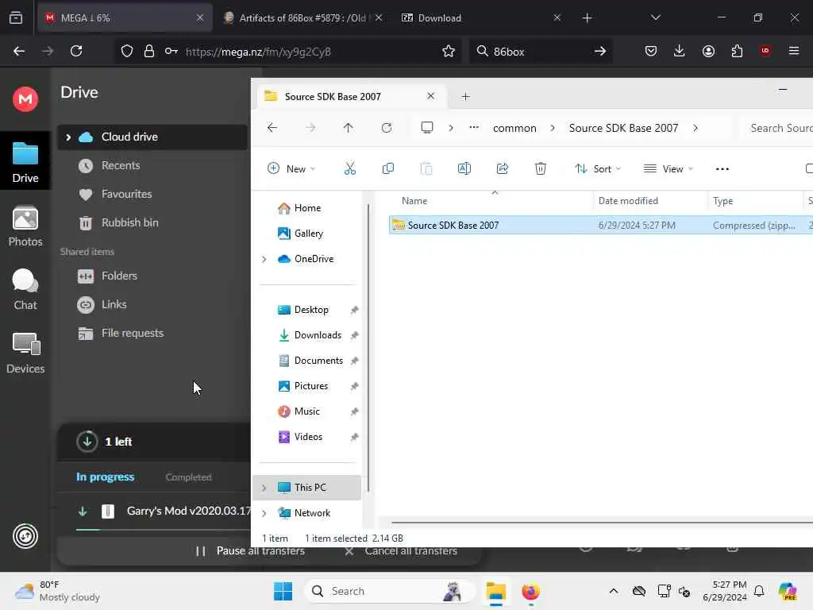Click breadcrumb ellipsis to show hidden path

(x=474, y=128)
